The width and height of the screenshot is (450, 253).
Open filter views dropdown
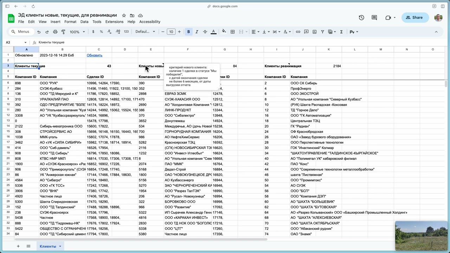click(x=331, y=32)
